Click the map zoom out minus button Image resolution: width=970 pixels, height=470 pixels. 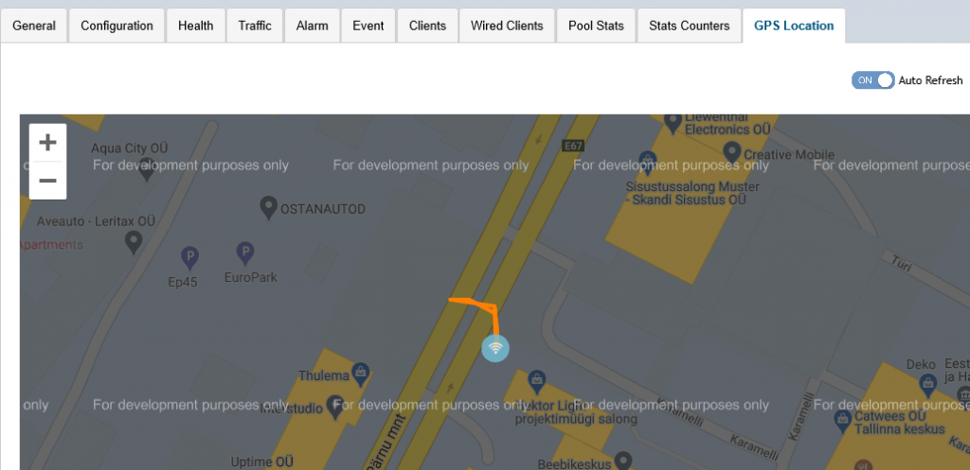(47, 181)
